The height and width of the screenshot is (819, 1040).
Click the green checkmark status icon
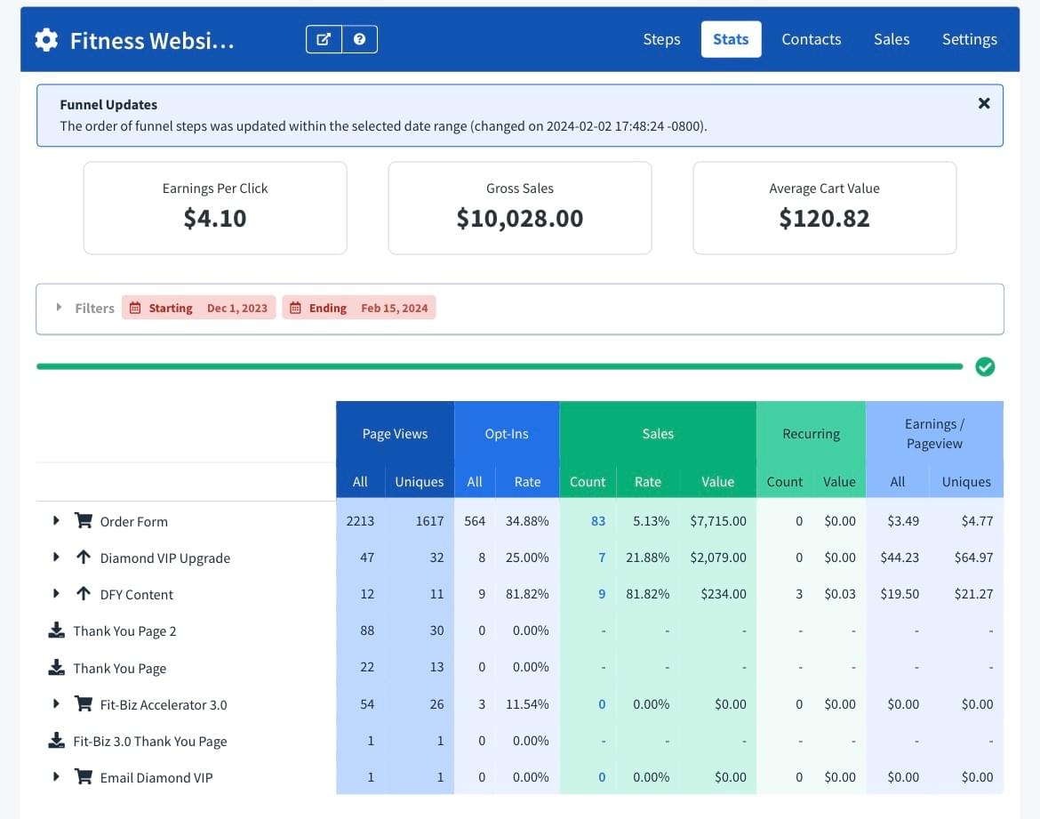click(x=985, y=366)
